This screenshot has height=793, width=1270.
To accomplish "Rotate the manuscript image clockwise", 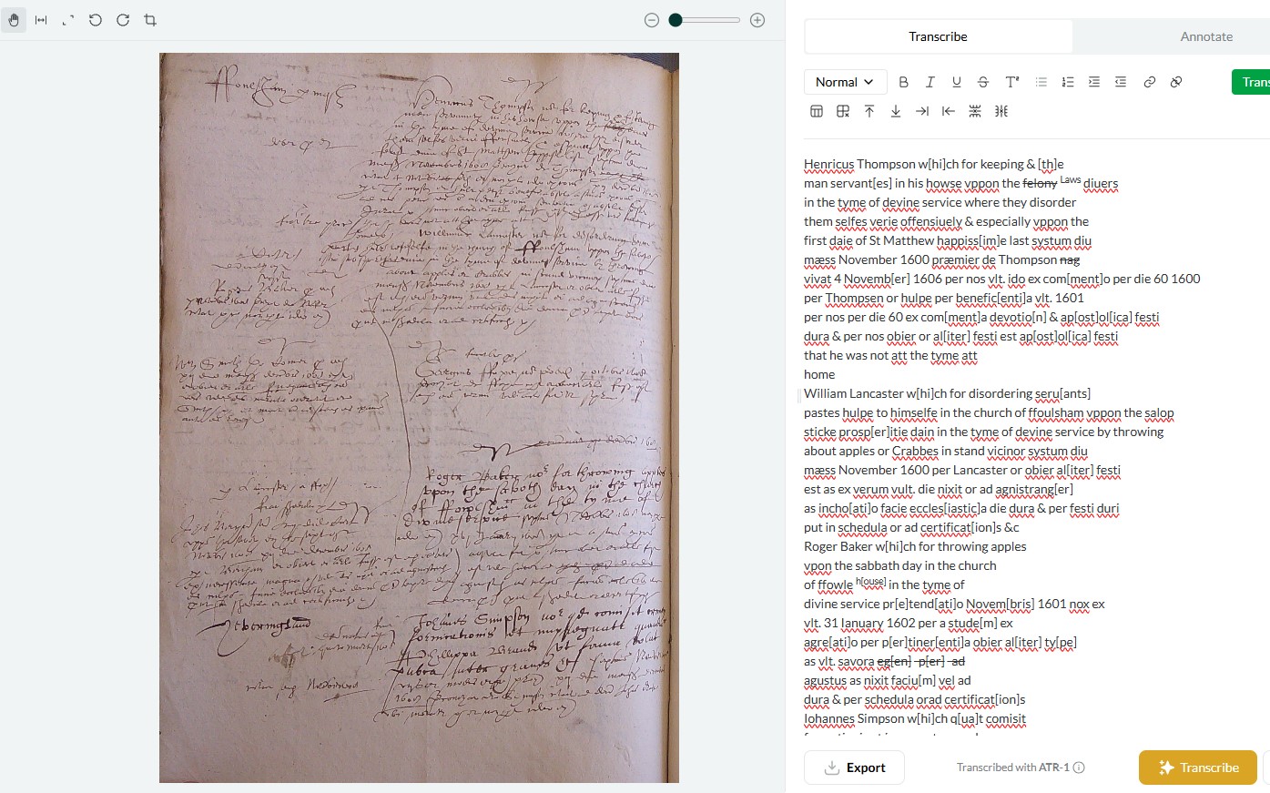I will [123, 20].
